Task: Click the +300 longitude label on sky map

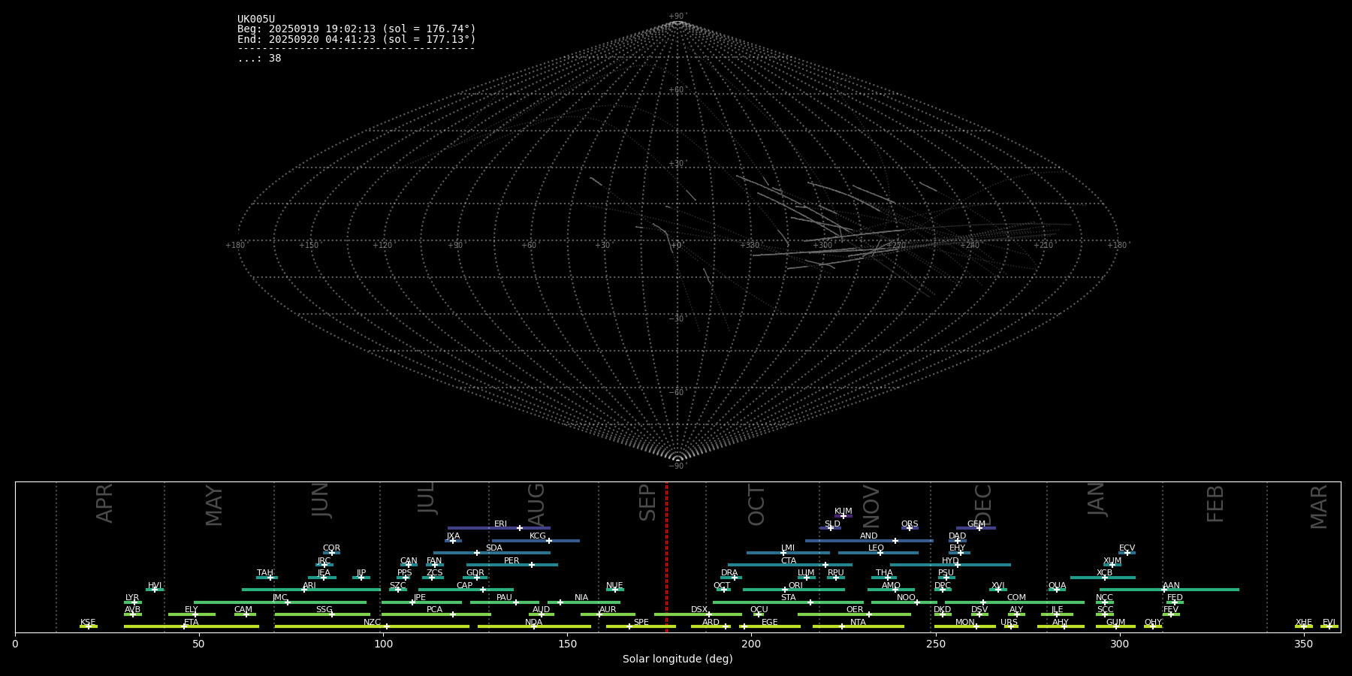Action: tap(823, 246)
